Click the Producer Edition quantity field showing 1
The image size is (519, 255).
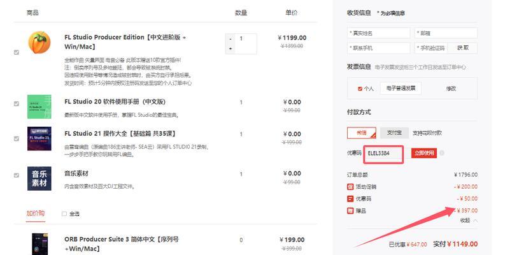click(246, 43)
